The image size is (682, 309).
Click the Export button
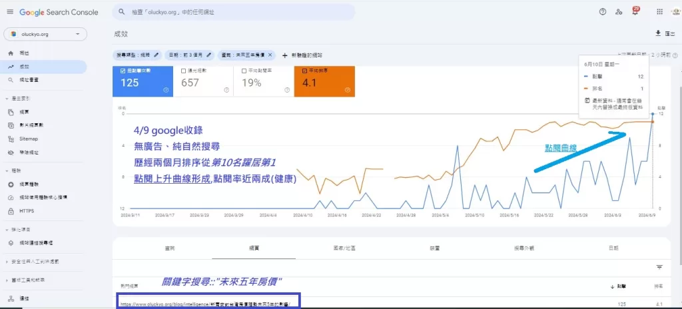662,33
